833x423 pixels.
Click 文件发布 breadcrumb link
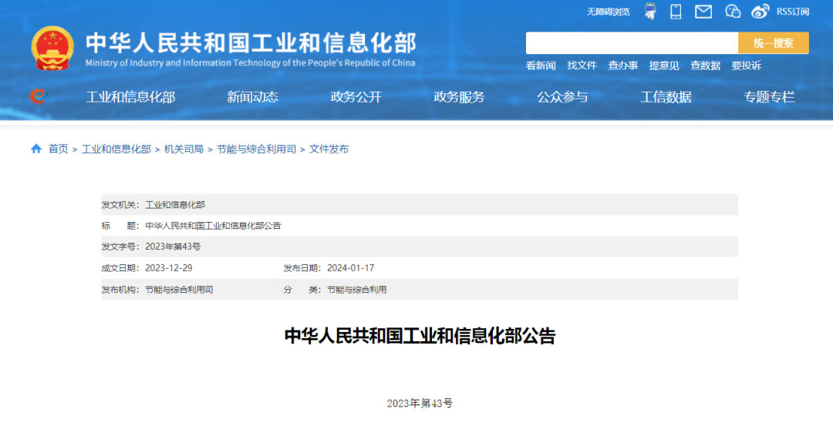[x=329, y=149]
